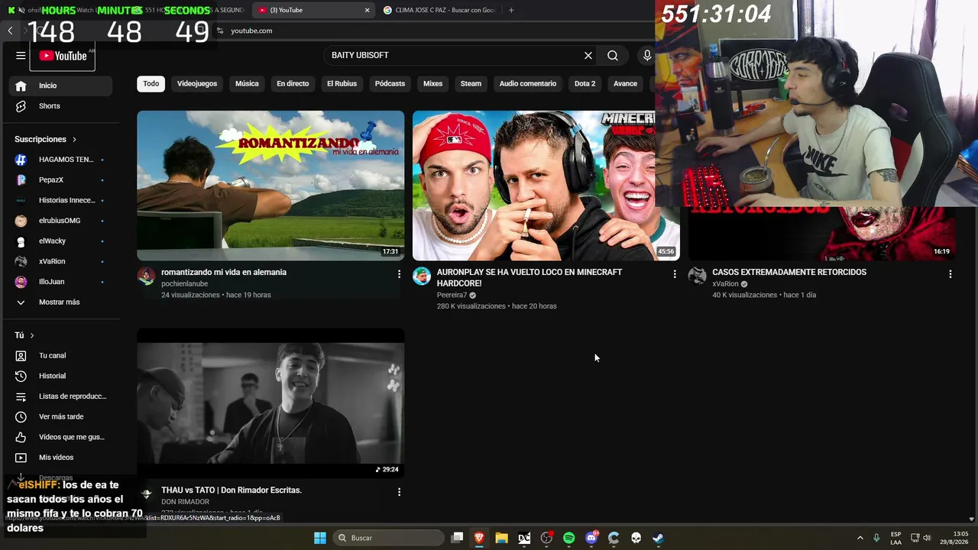Play the romantizando mi vida en alemania thumbnail
Viewport: 978px width, 550px height.
pos(270,186)
